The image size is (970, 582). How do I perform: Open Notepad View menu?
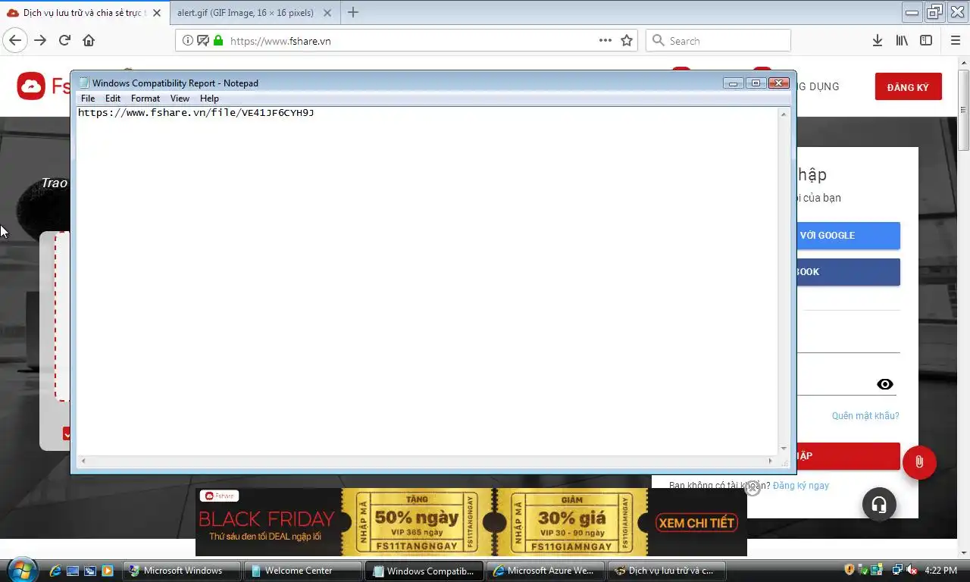pos(180,99)
